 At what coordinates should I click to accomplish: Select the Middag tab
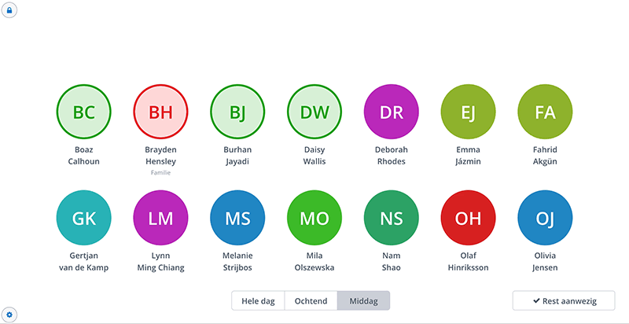point(364,300)
